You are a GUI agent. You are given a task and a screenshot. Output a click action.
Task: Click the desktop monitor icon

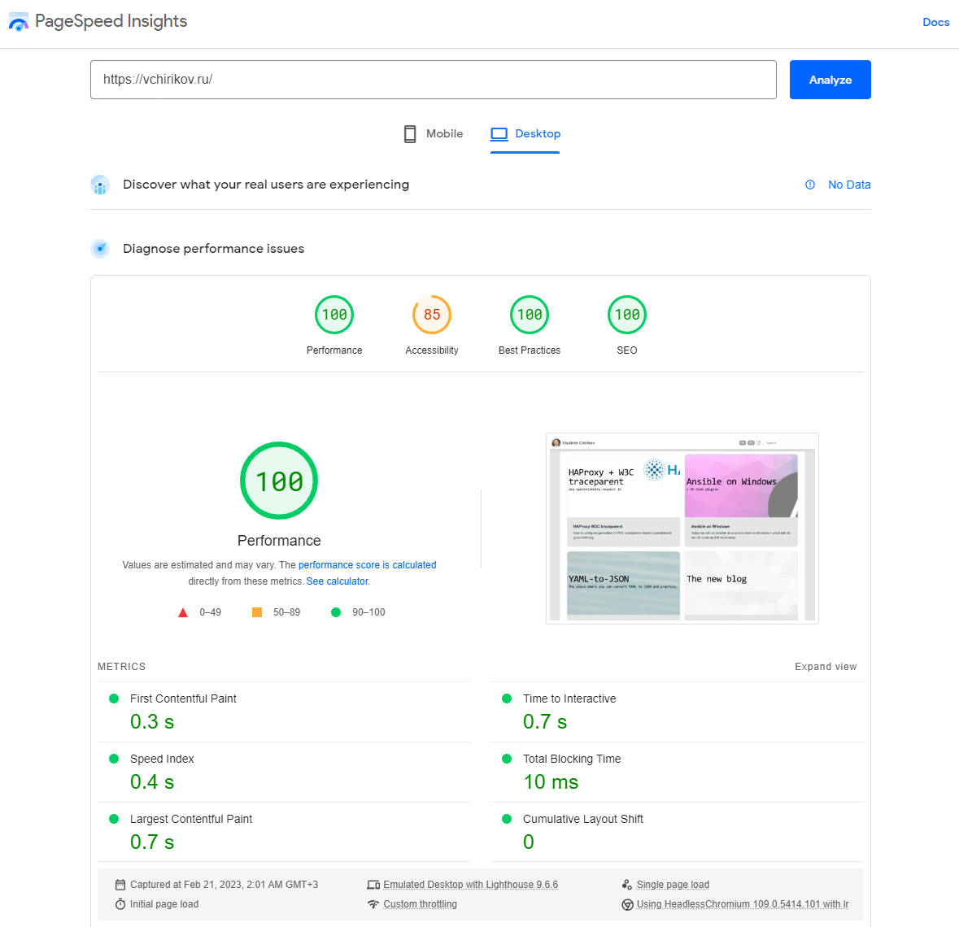499,134
